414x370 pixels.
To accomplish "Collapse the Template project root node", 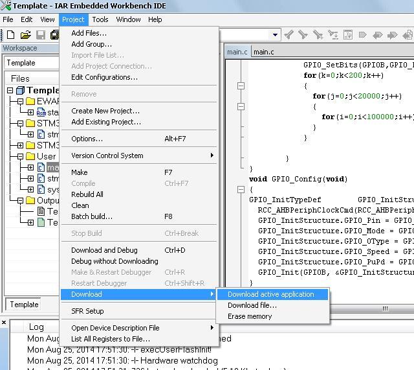I will [x=10, y=91].
